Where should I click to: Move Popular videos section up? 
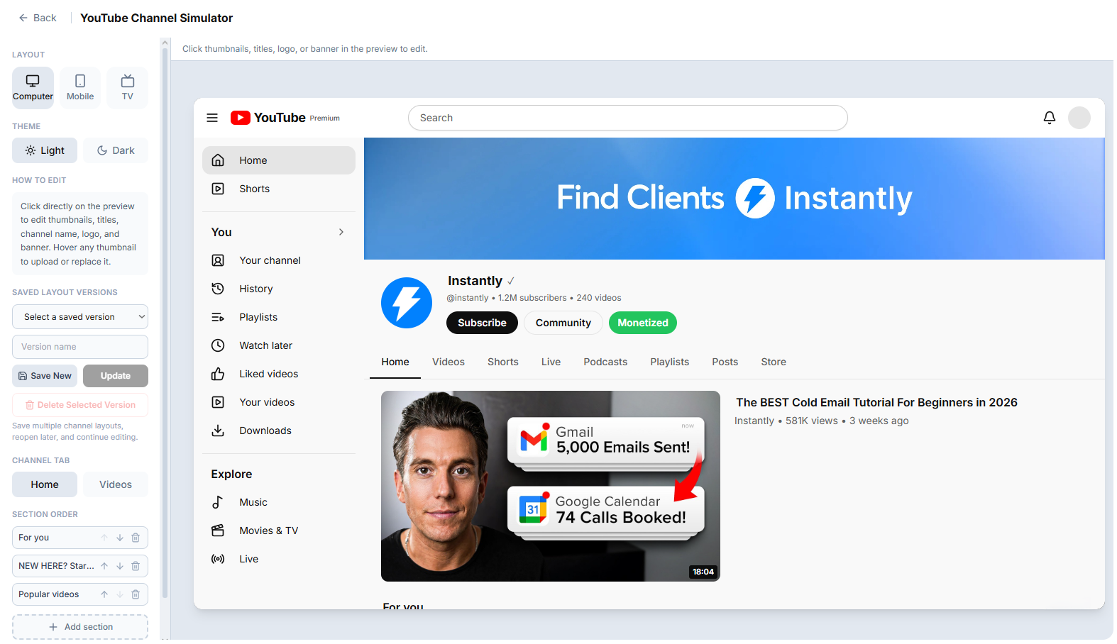[104, 594]
